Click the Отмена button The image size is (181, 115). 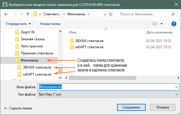tap(163, 107)
